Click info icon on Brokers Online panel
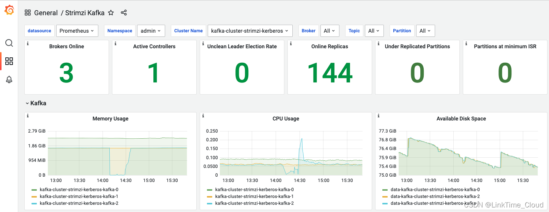This screenshot has width=549, height=212. click(28, 44)
